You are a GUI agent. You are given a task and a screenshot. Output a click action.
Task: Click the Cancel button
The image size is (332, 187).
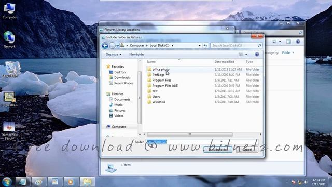tap(247, 150)
